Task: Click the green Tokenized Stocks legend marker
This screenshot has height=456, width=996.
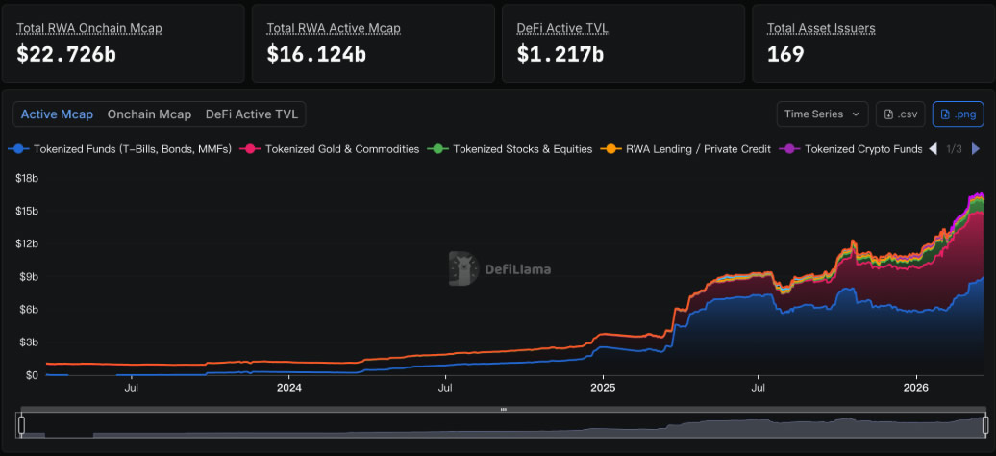Action: [437, 149]
